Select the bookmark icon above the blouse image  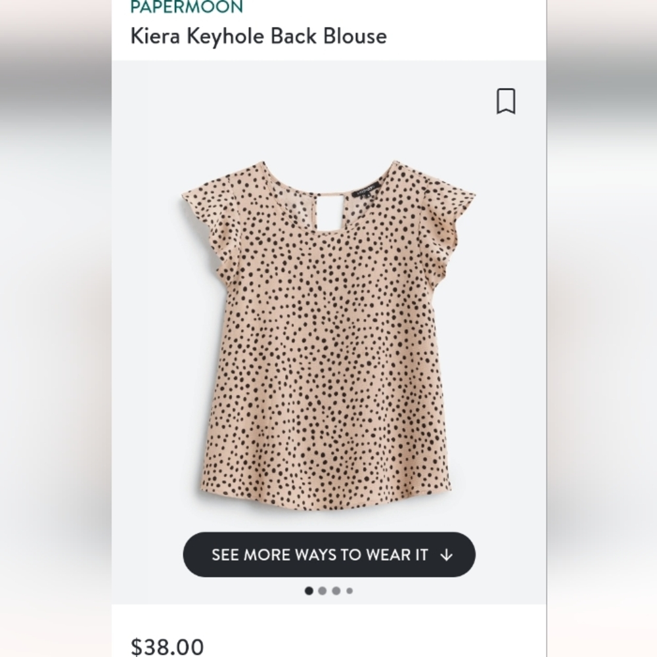(x=506, y=102)
